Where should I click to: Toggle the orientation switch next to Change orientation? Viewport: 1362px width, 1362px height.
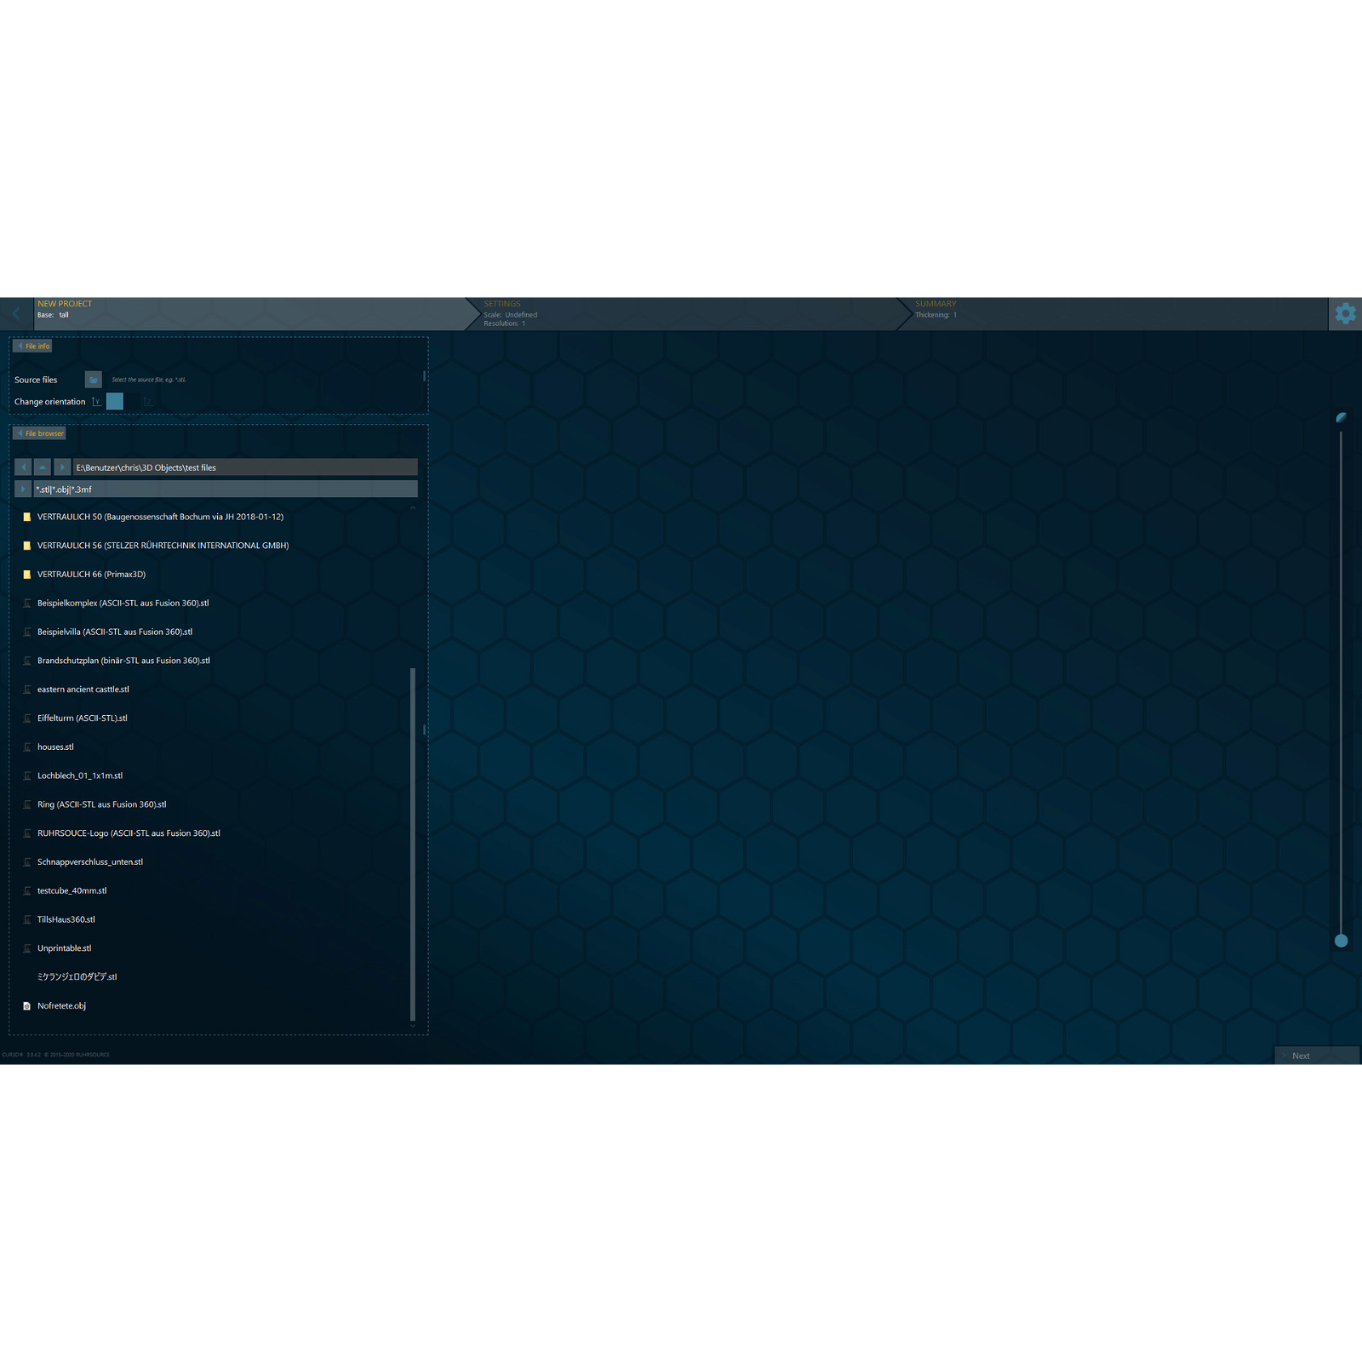tap(114, 401)
